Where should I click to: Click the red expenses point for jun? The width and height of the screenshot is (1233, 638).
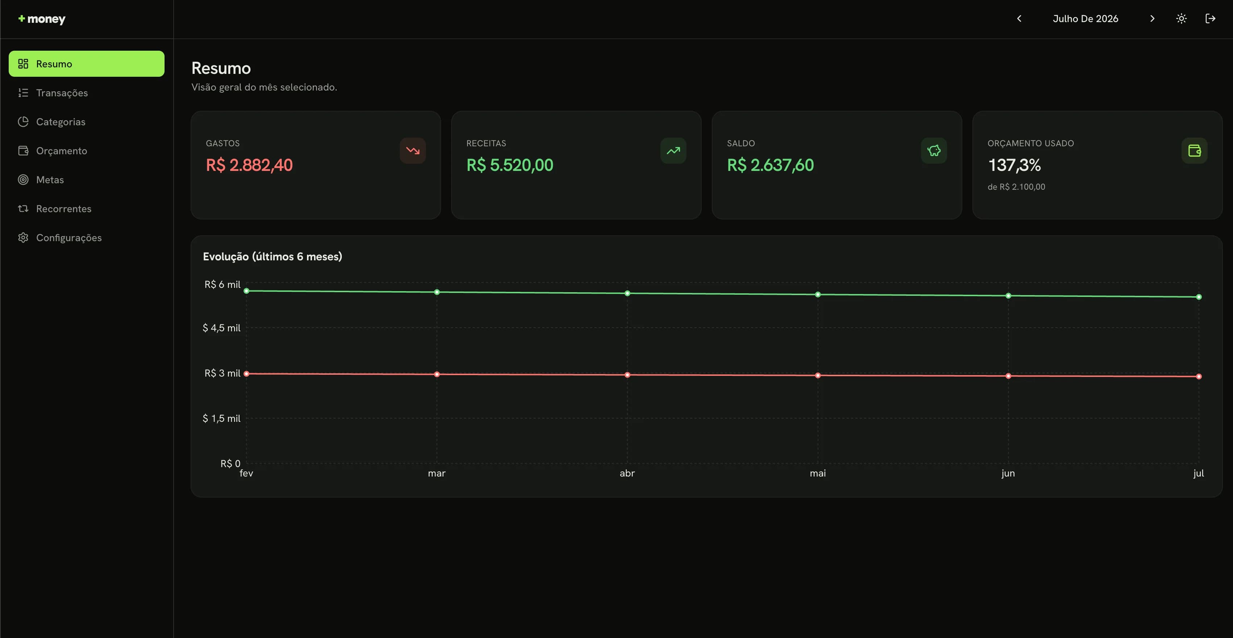[1008, 376]
